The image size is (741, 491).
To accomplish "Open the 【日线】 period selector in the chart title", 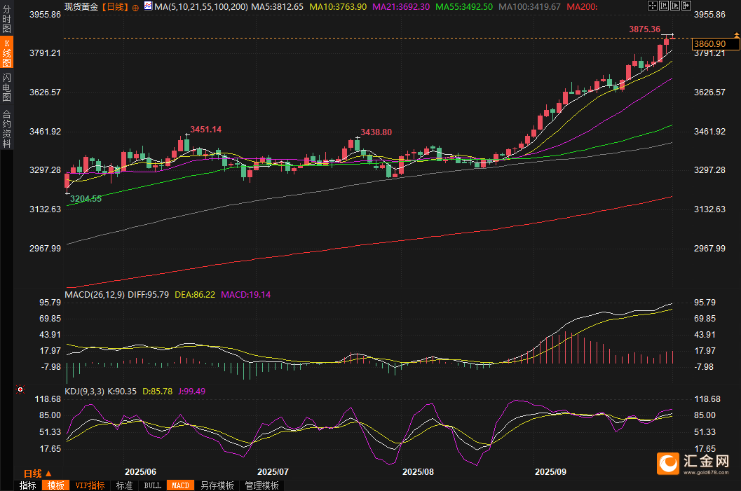I will pos(115,6).
